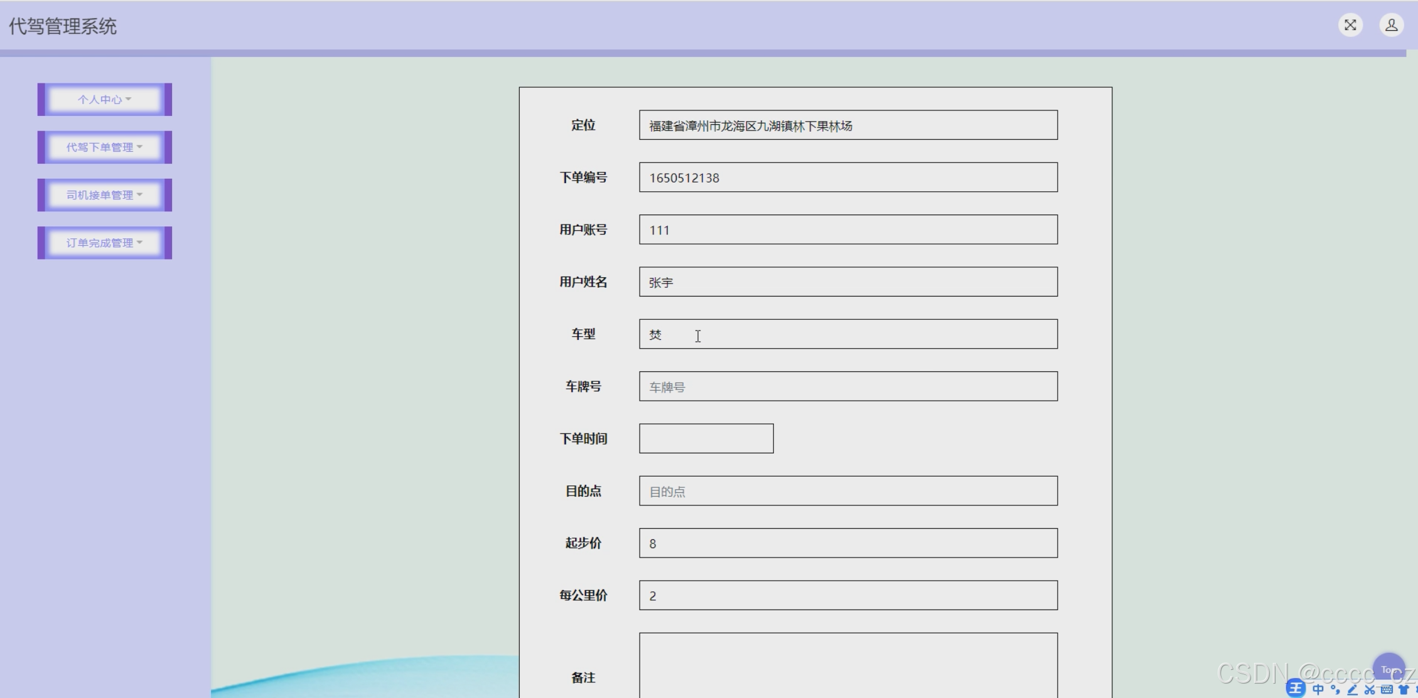Expand the 个人中心 sidebar menu
Viewport: 1418px width, 698px height.
click(104, 99)
